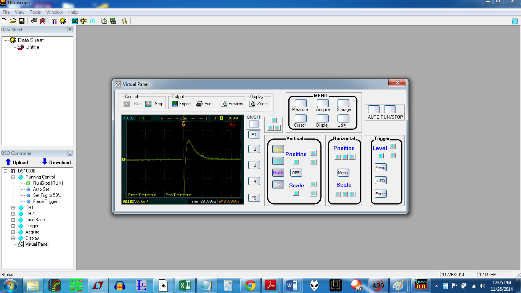Click the RUN/STOP panel button

[x=390, y=109]
